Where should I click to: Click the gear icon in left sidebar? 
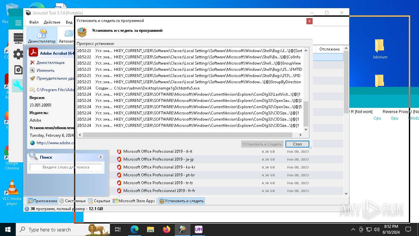18,54
